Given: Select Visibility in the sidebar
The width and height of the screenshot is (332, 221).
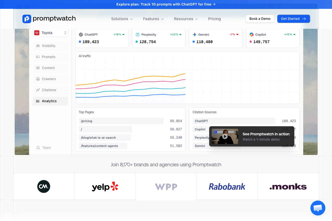Looking at the screenshot, I should click(50, 46).
